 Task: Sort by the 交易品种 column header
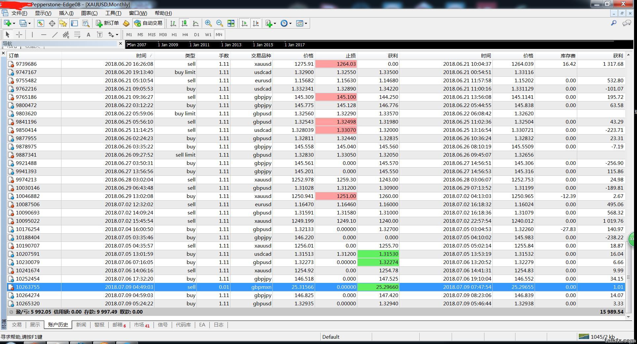click(251, 56)
